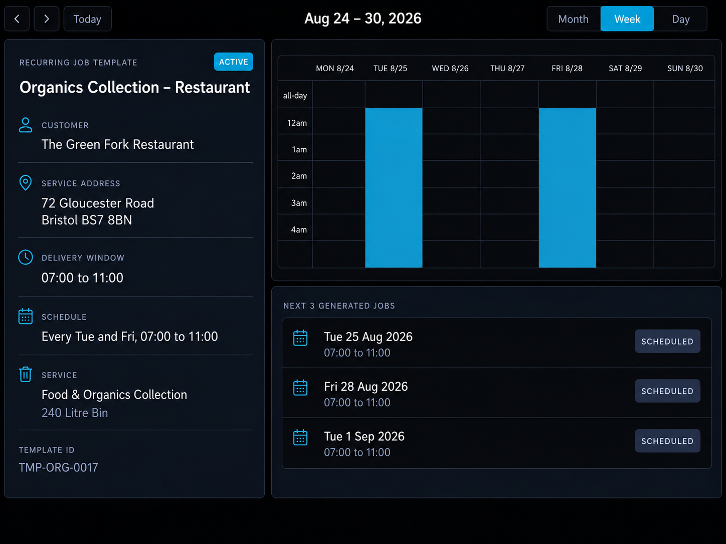Jump to Today in the calendar
This screenshot has height=544, width=726.
click(x=88, y=19)
